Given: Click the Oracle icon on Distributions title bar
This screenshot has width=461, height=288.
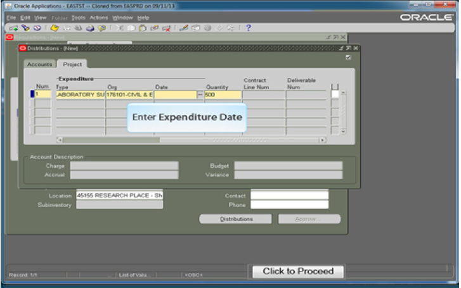Looking at the screenshot, I should (x=23, y=48).
